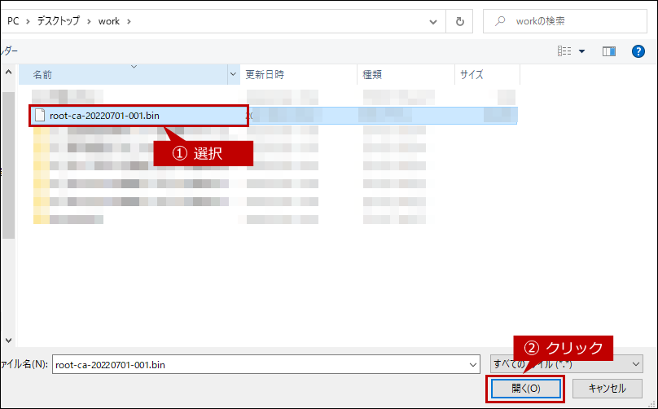
Task: Expand the address bar history dropdown
Action: [x=433, y=21]
